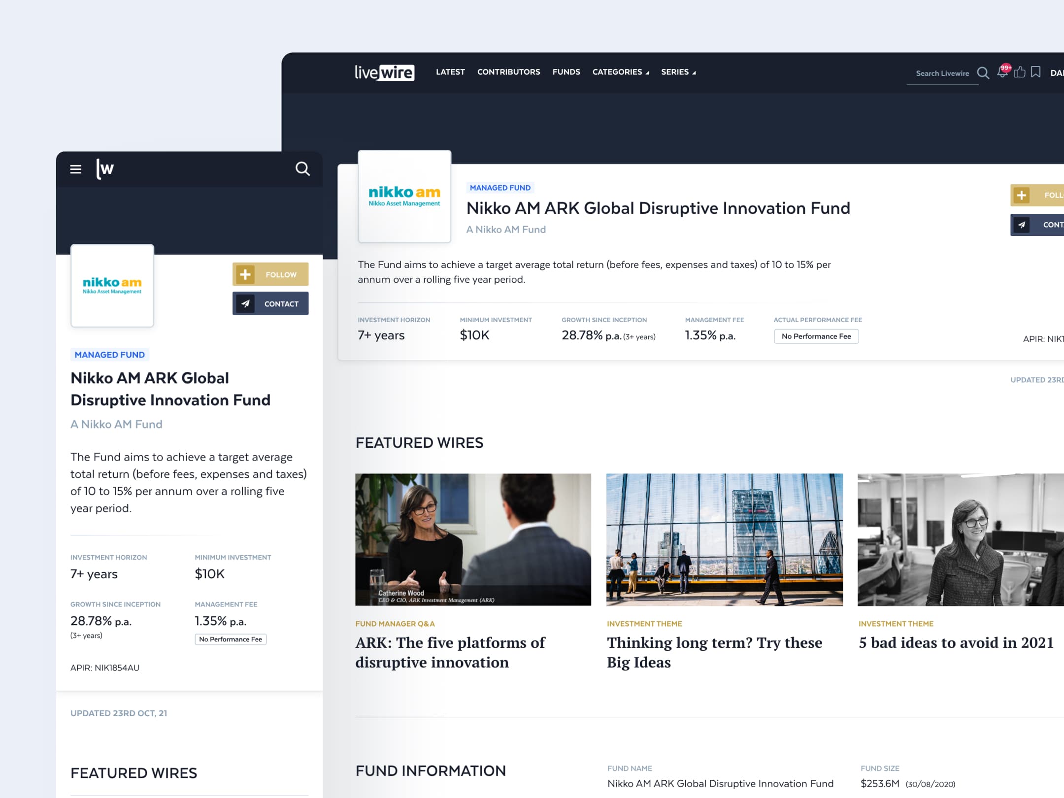Click mobile '$10K' minimum investment value
Viewport: 1064px width, 798px height.
[x=209, y=574]
